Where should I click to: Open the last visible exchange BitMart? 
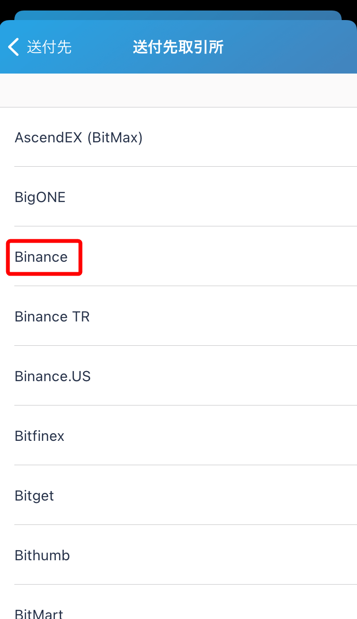pos(39,612)
